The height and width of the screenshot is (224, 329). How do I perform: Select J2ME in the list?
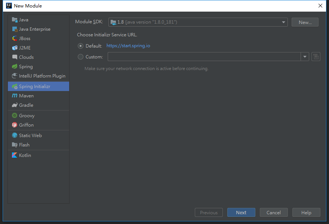39,48
